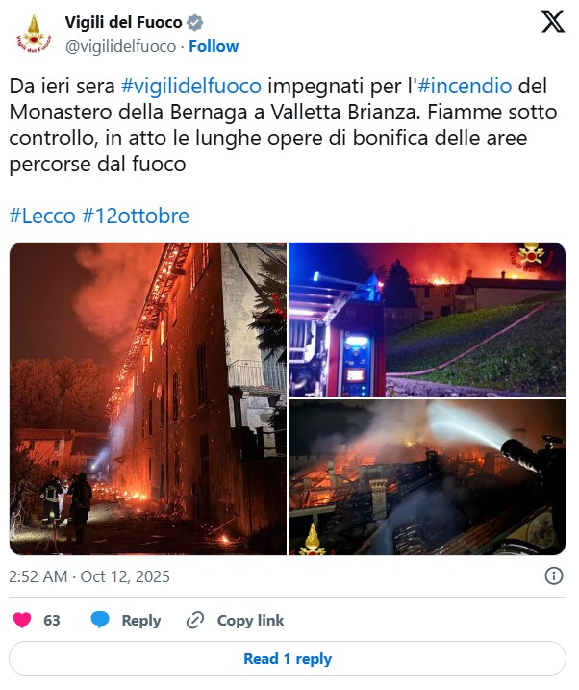Click the #vigilidelfuoco hashtag
Image resolution: width=579 pixels, height=690 pixels.
tap(191, 86)
